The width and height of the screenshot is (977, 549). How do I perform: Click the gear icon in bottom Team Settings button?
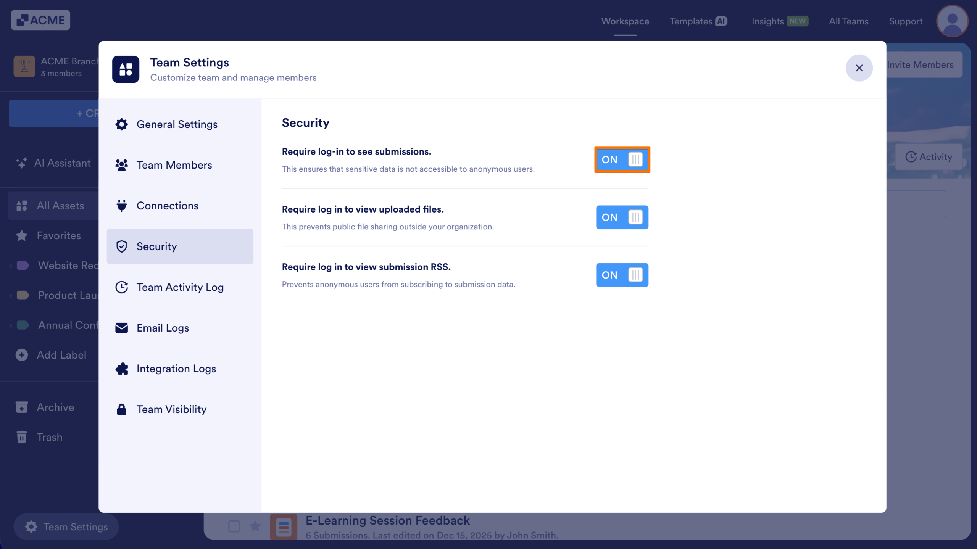point(31,527)
